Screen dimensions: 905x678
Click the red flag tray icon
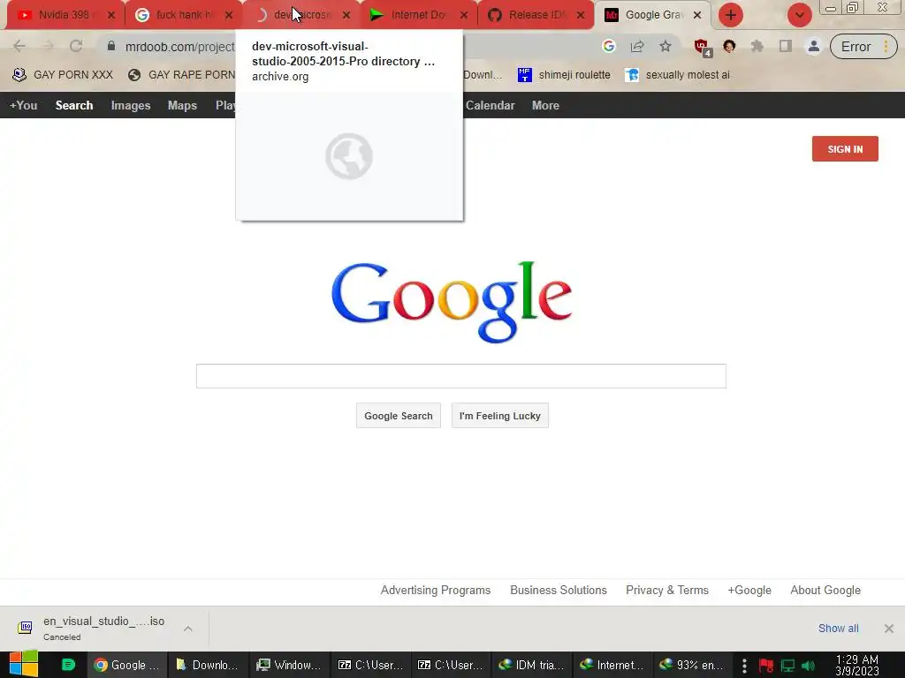pos(766,666)
